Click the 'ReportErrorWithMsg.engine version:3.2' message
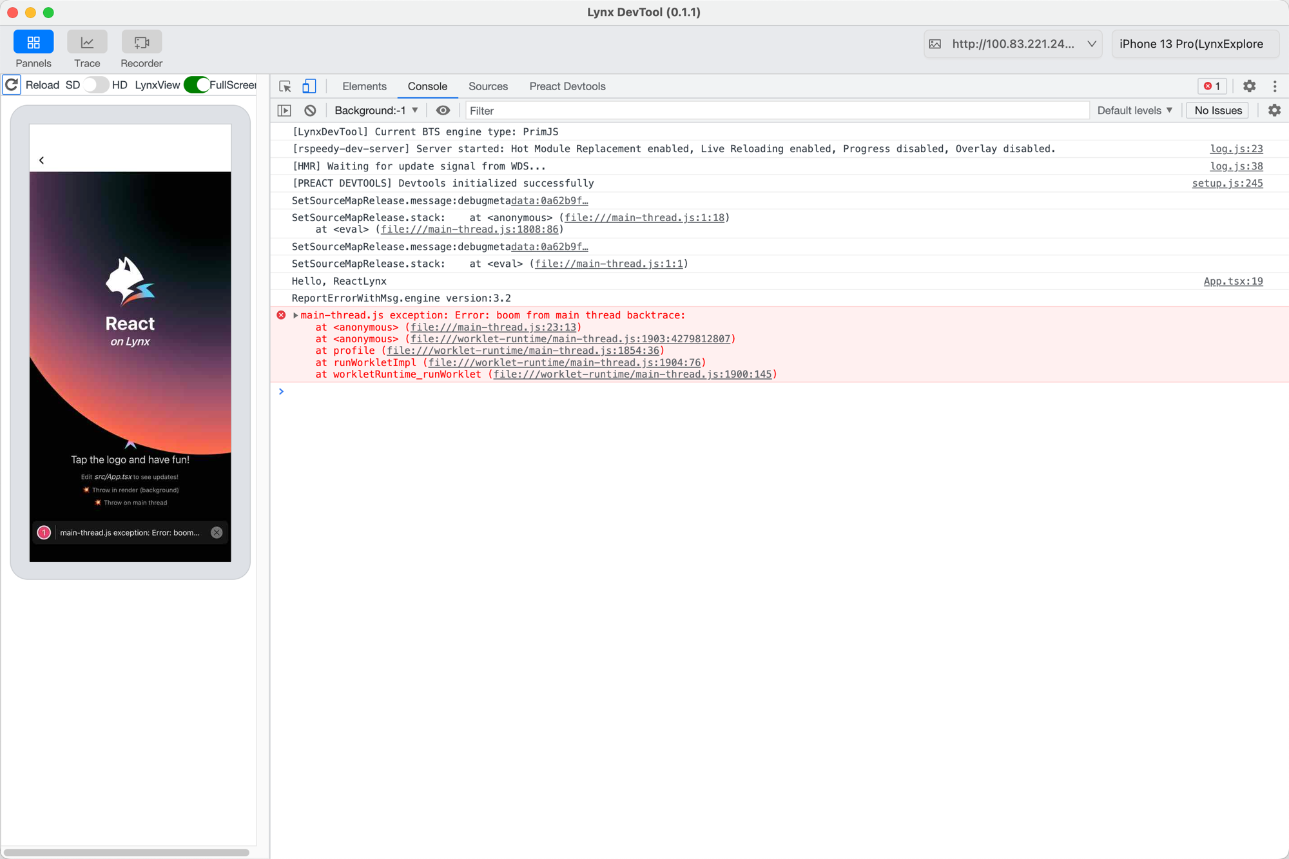The height and width of the screenshot is (859, 1289). [x=401, y=298]
